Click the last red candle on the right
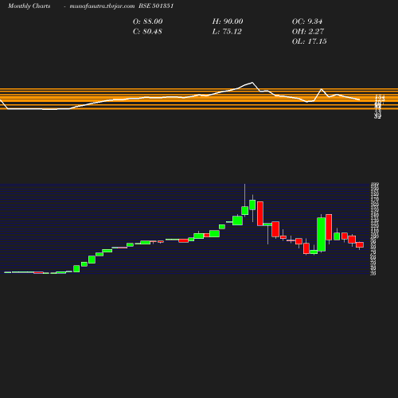This screenshot has width=398, height=398. 360,244
